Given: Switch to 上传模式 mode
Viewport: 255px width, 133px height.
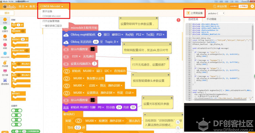Looking at the screenshot, I should pos(243,6).
